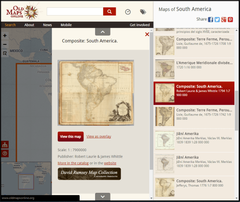Open the News menu item
Image resolution: width=240 pixels, height=202 pixels.
pyautogui.click(x=47, y=25)
